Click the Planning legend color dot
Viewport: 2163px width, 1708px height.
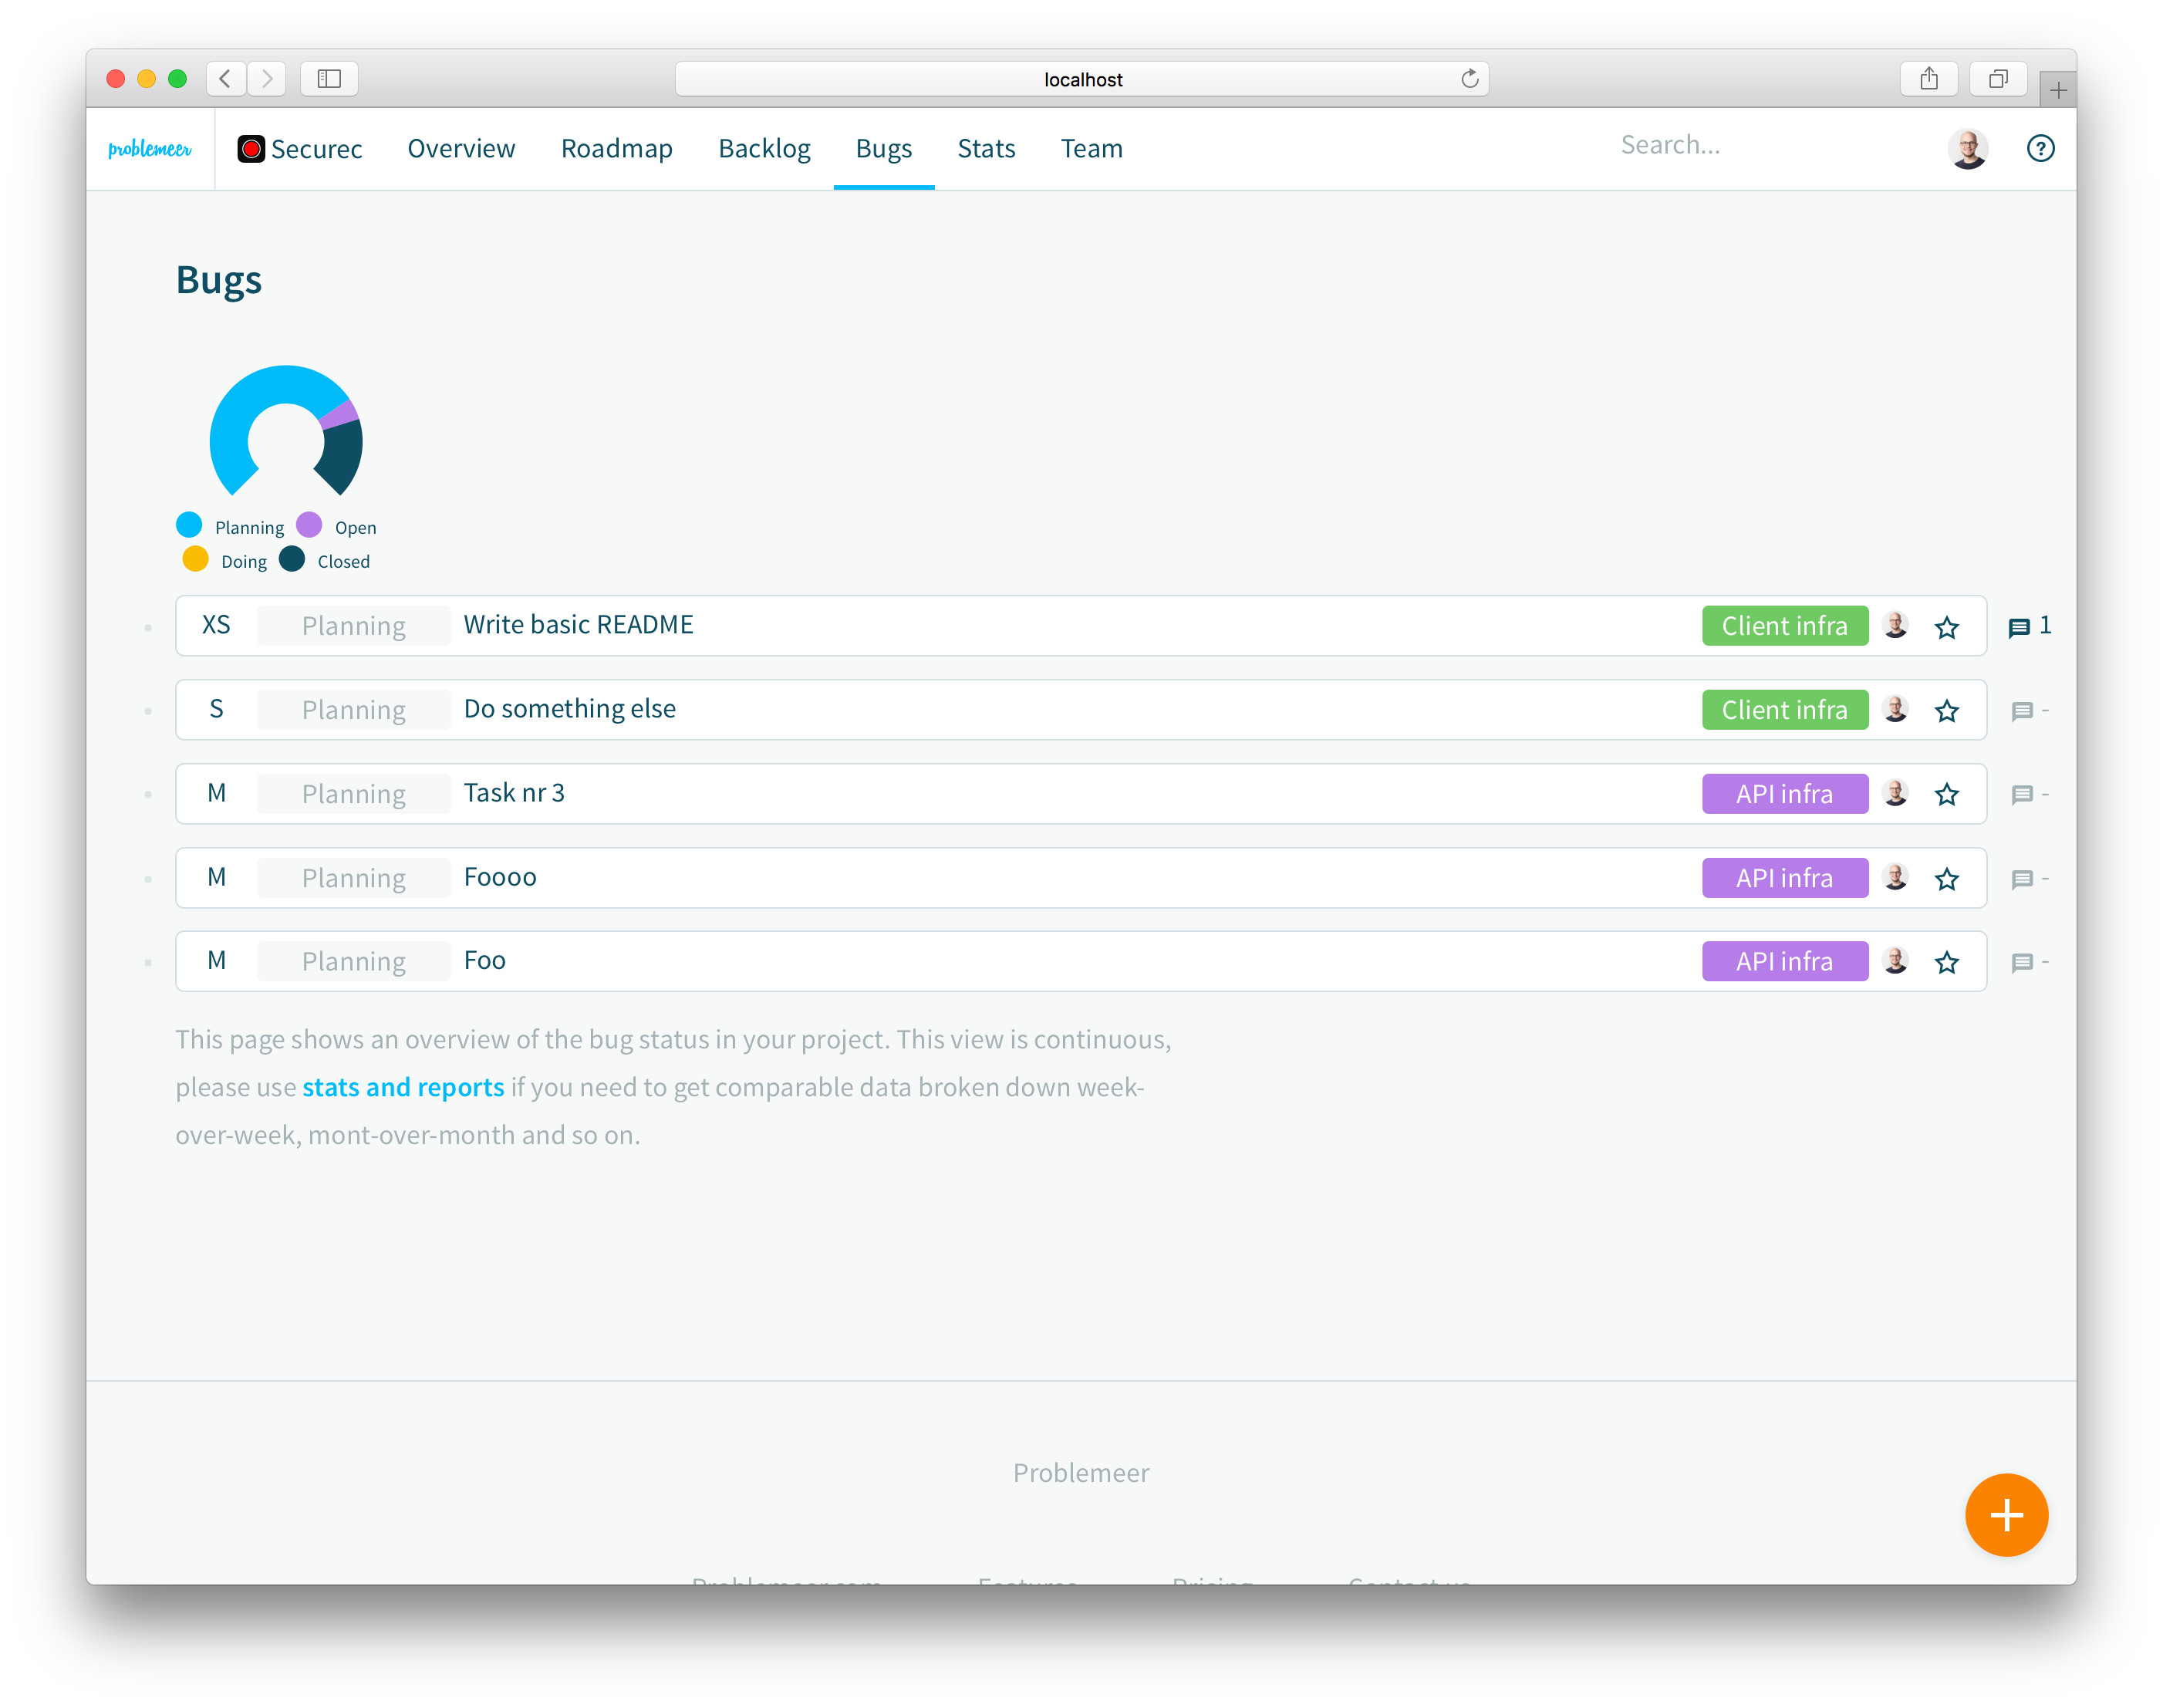[x=189, y=525]
